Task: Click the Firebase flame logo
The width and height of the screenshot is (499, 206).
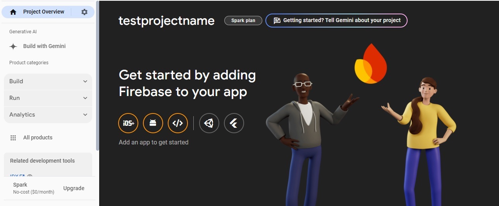Action: click(371, 64)
